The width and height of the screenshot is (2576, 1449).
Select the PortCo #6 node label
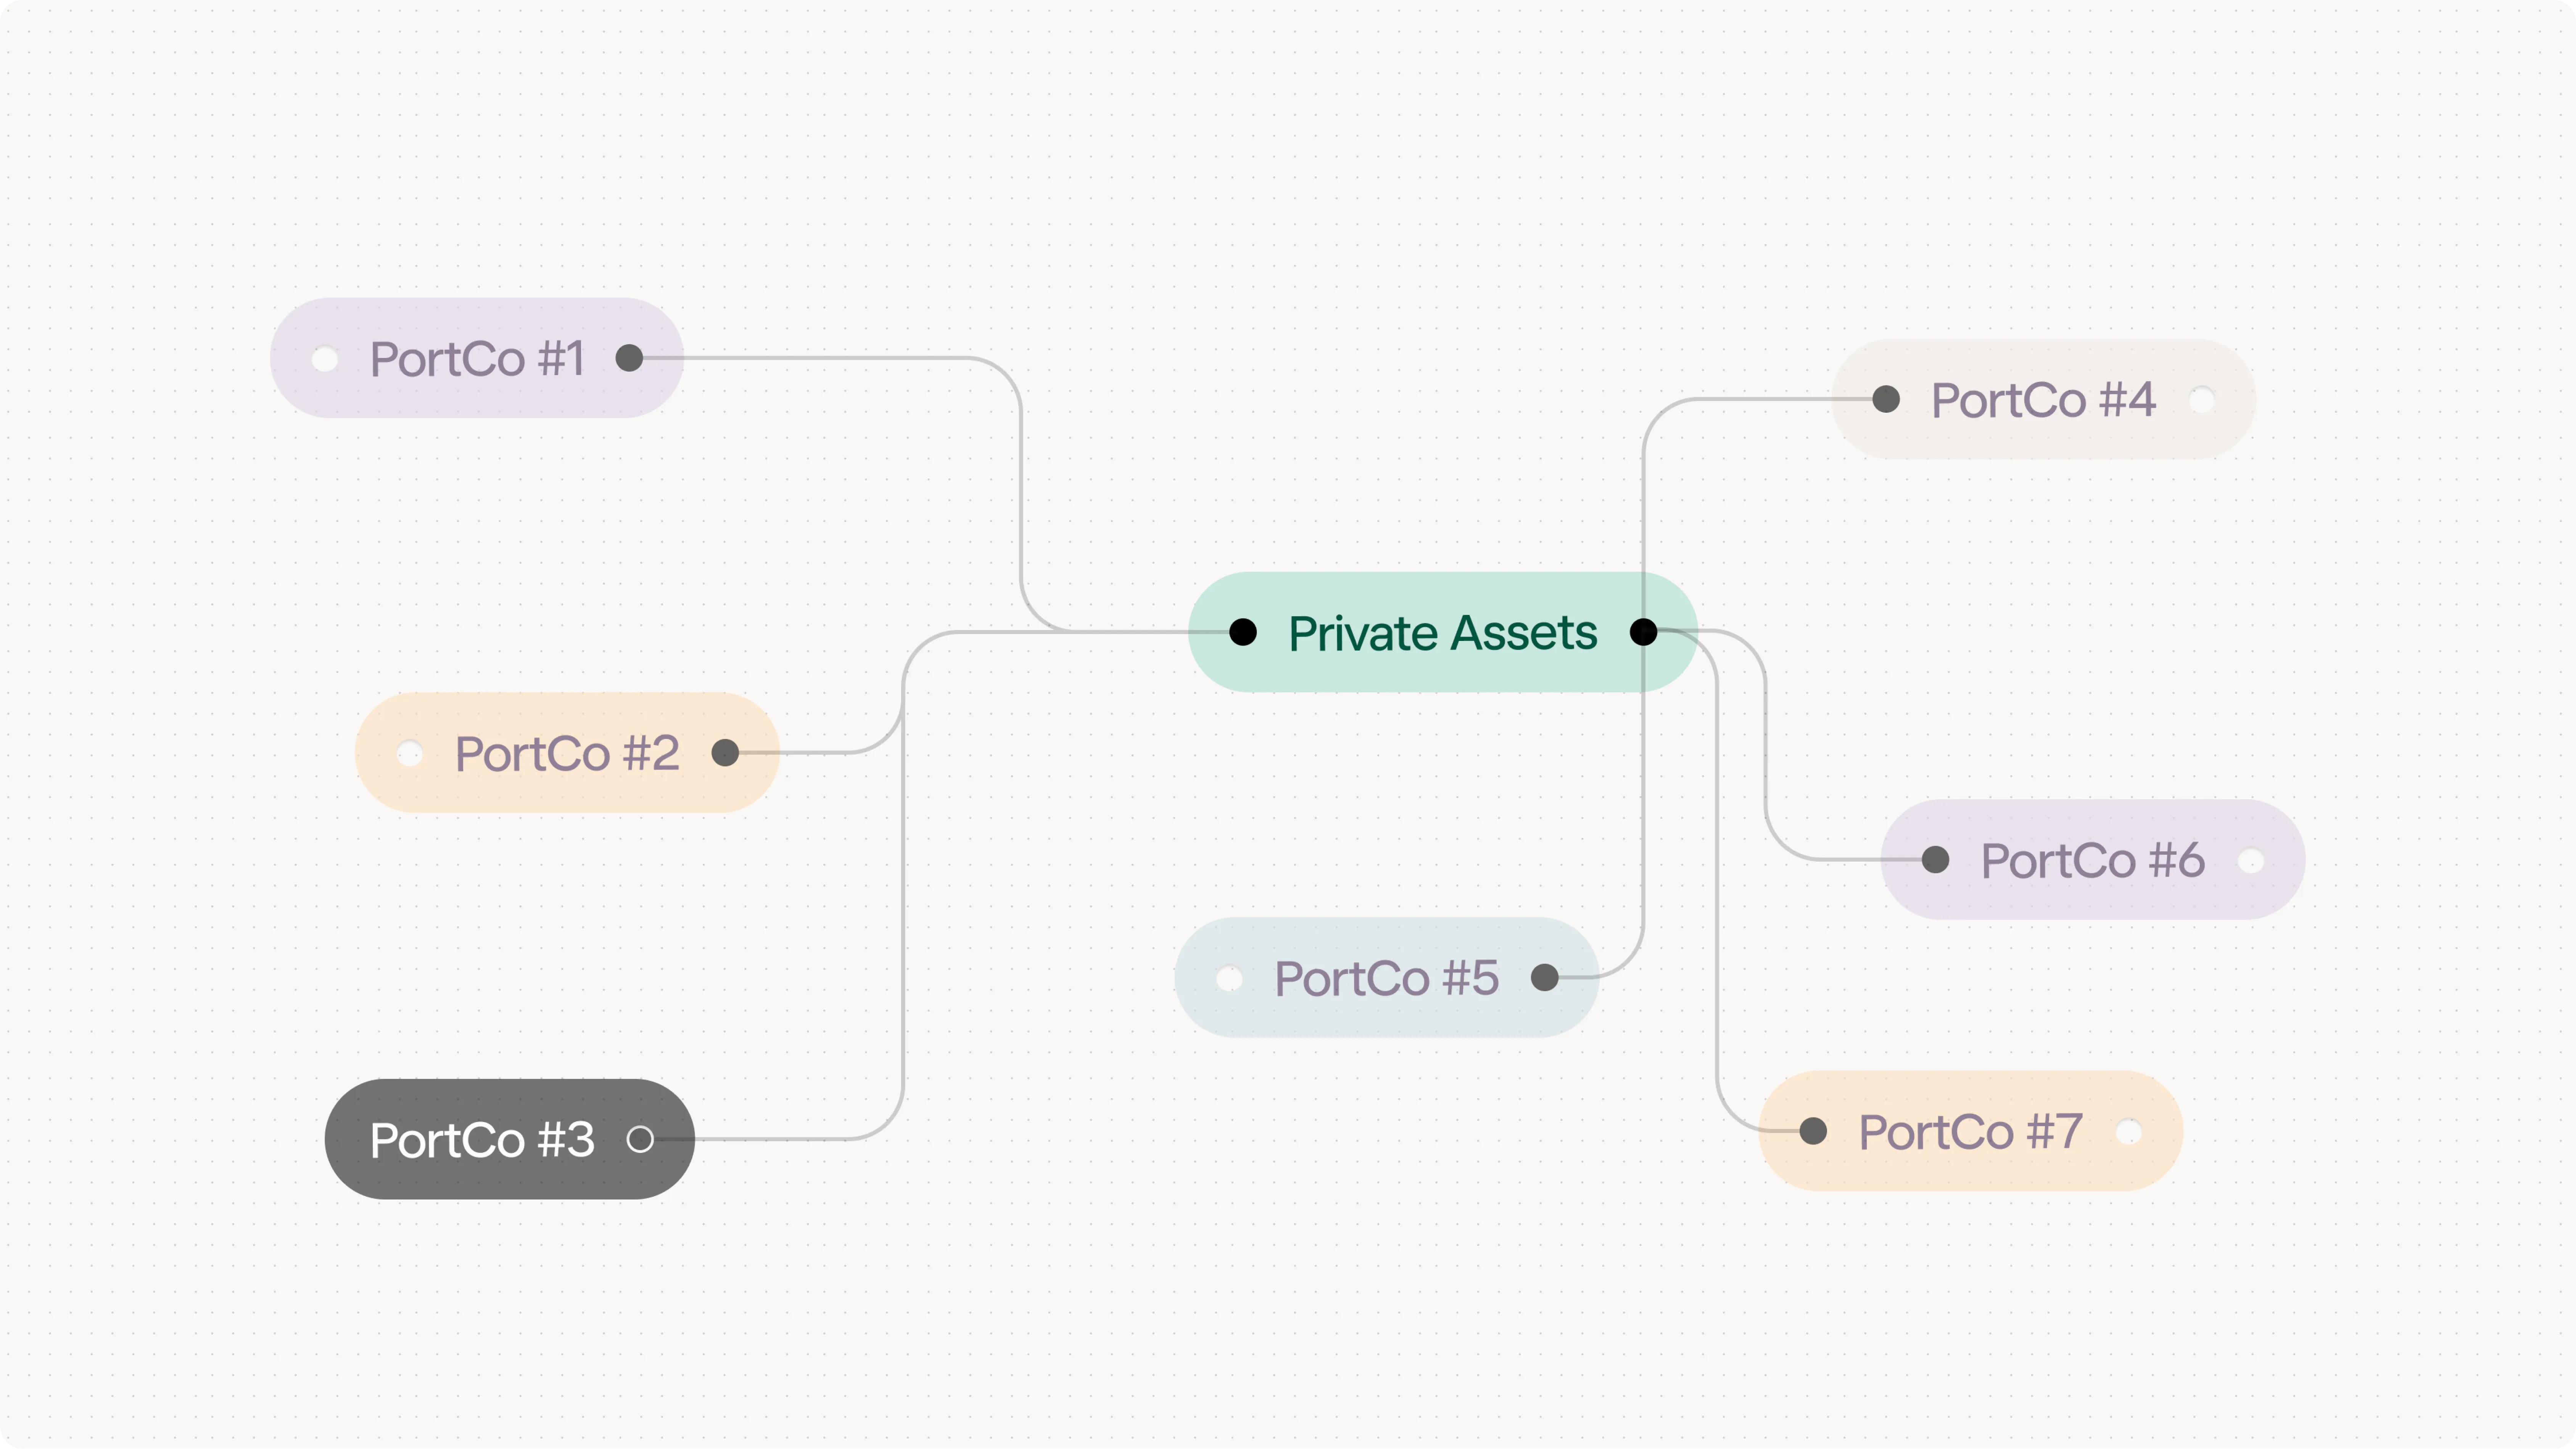tap(2092, 861)
